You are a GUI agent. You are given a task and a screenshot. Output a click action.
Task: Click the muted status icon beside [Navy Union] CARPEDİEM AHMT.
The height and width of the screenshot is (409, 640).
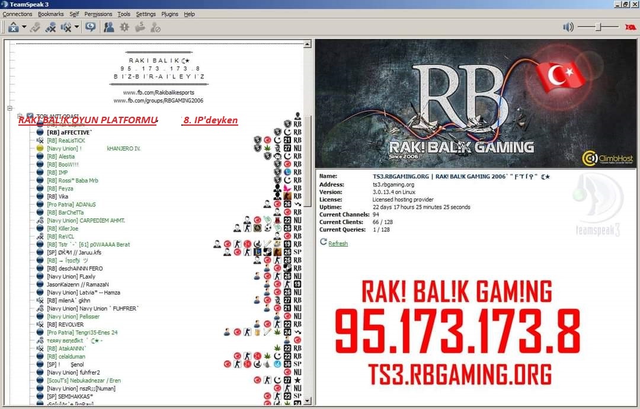coord(40,221)
